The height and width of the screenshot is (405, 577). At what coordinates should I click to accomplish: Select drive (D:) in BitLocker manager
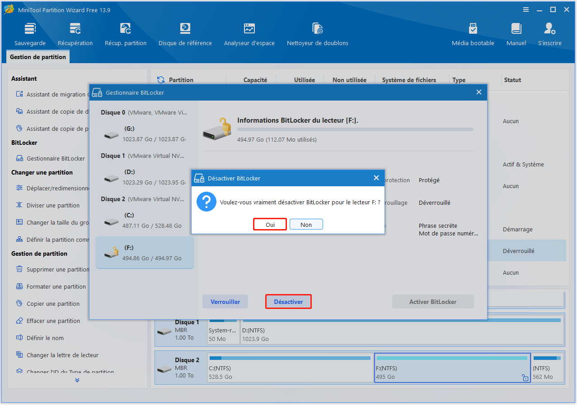145,177
